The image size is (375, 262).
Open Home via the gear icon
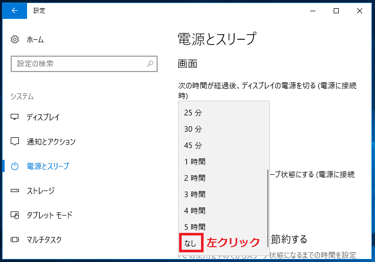point(15,39)
